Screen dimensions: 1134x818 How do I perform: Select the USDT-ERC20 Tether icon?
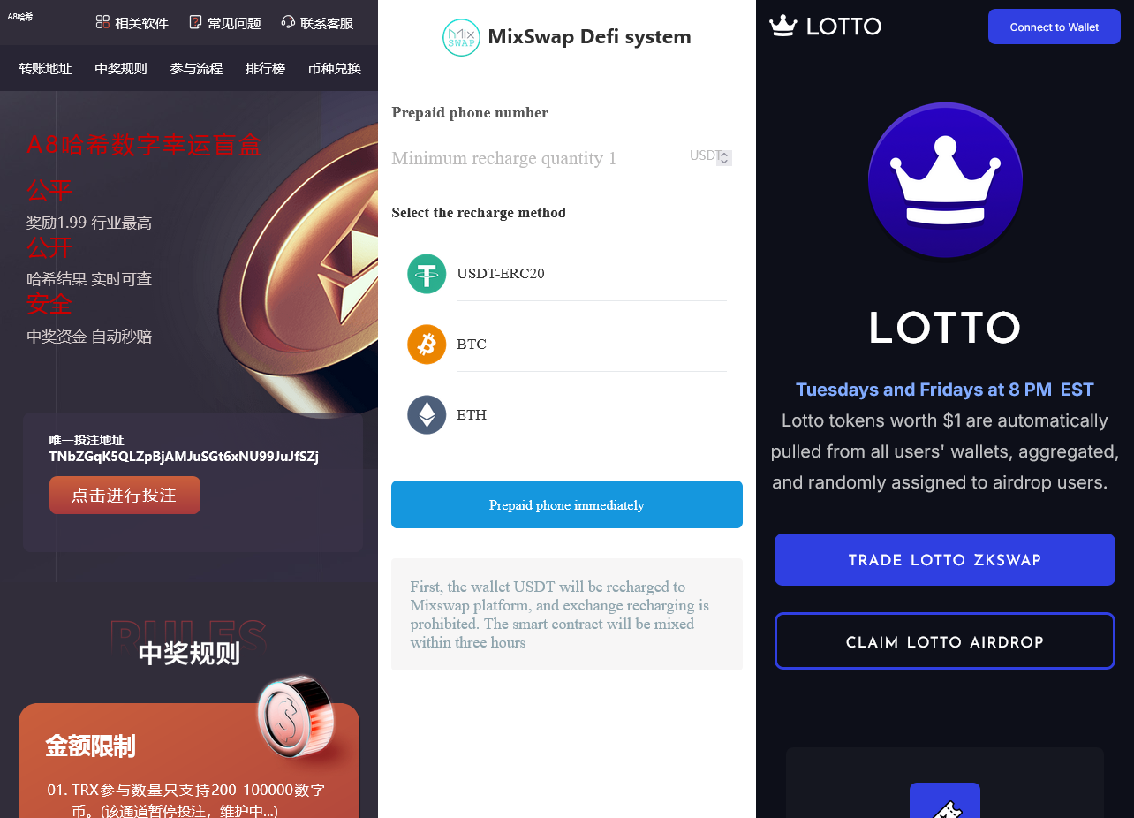click(427, 274)
